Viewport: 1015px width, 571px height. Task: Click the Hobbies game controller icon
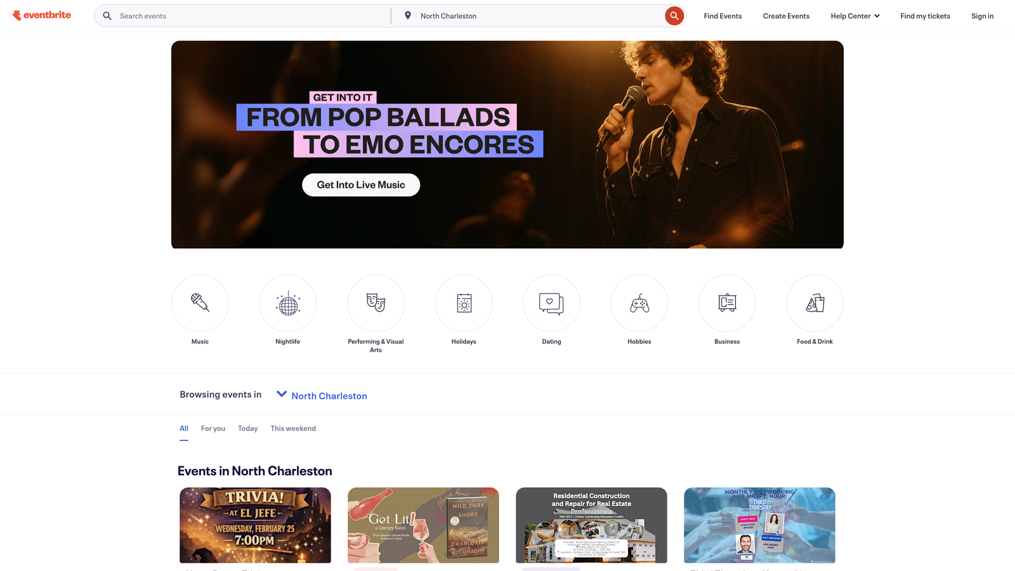[639, 303]
